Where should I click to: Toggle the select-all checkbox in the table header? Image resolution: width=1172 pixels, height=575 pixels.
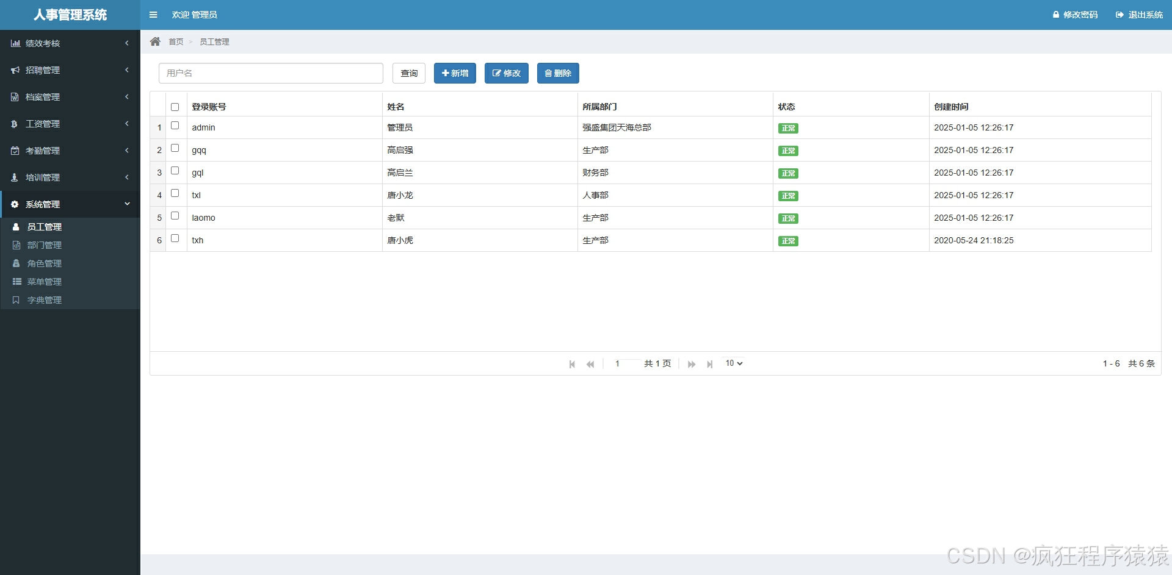point(175,107)
